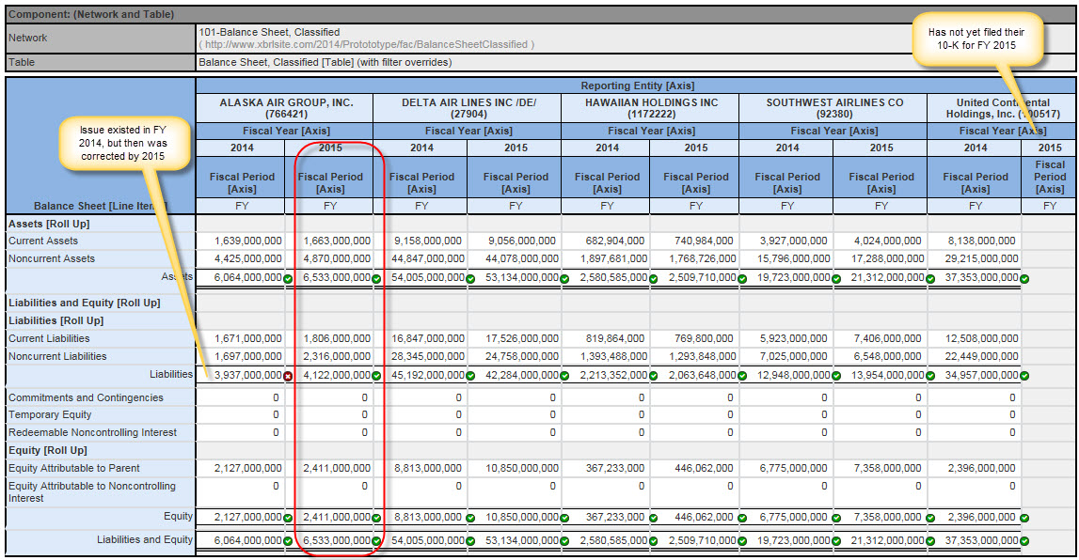This screenshot has height=560, width=1079.
Task: Select the Liabilities and Equity [Roll Up] header
Action: pyautogui.click(x=85, y=303)
